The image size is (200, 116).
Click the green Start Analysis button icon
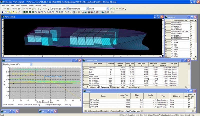[x=114, y=9]
